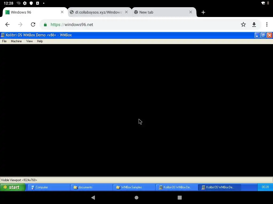
Task: Close the Kolibri OS WMBox window
Action: click(x=270, y=35)
